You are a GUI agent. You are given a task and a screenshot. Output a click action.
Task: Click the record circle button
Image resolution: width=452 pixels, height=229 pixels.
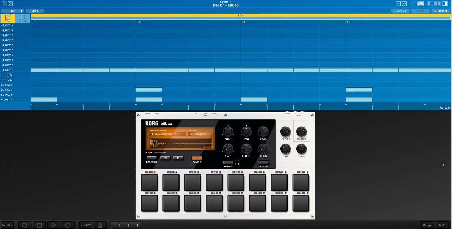coord(25,225)
